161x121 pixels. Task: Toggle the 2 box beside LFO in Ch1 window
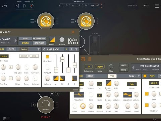click(x=11, y=67)
